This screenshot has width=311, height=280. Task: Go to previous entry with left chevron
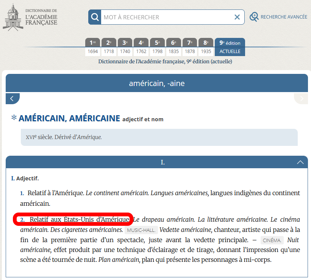click(12, 99)
